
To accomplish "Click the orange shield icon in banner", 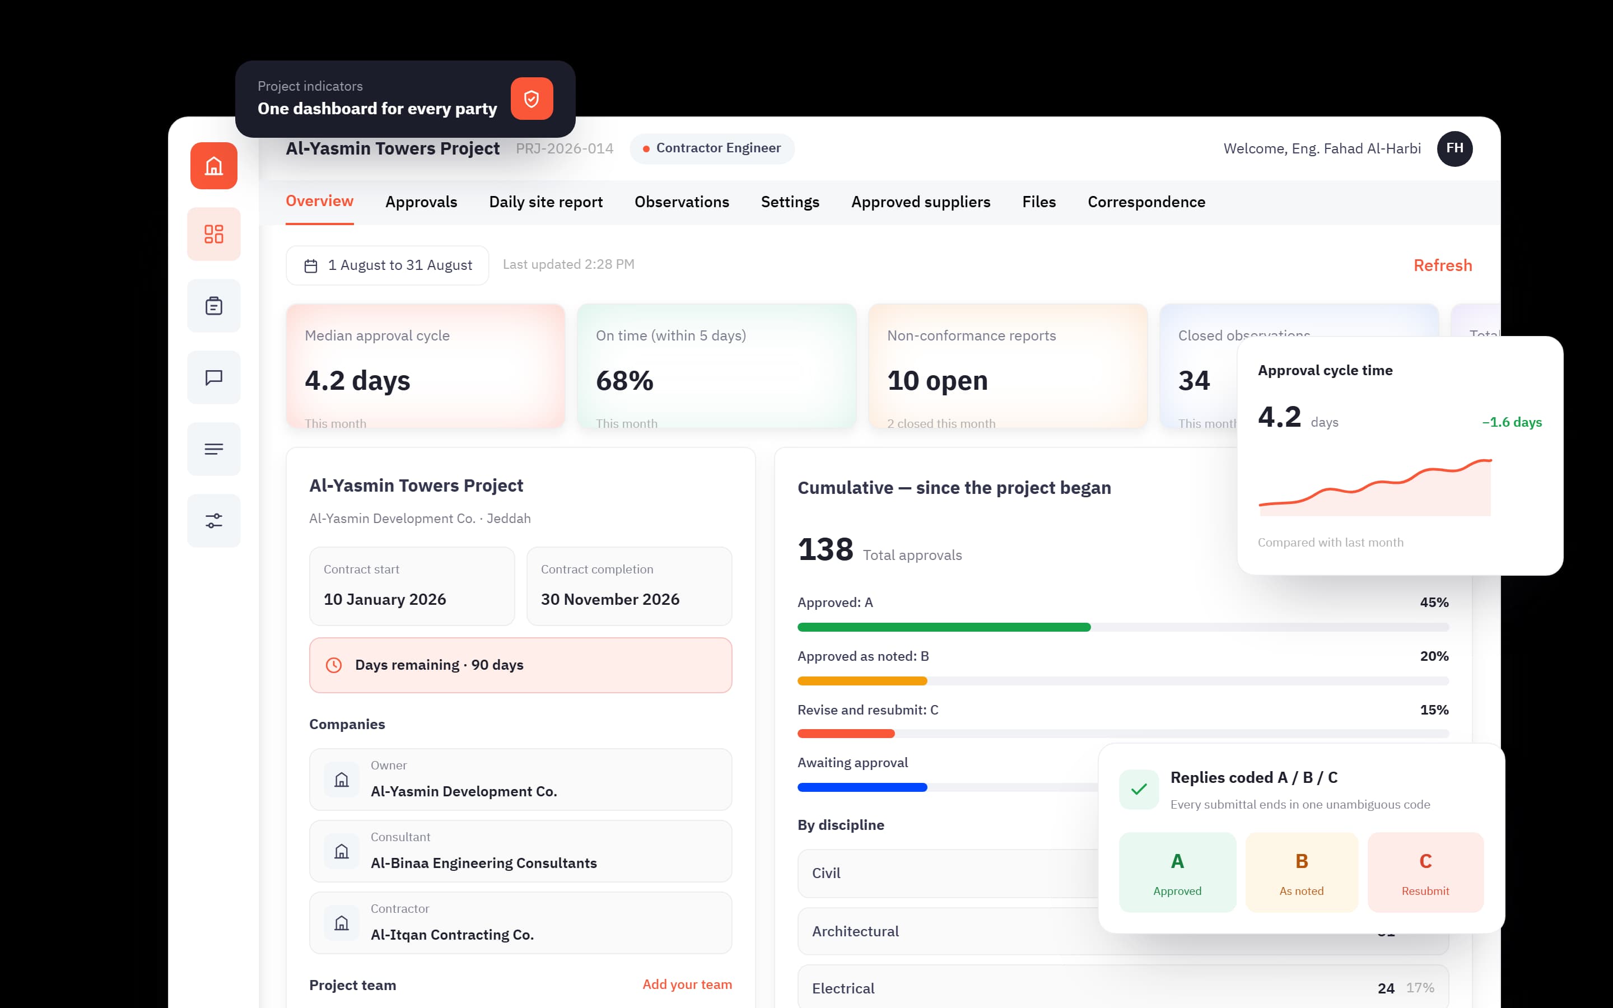I will [531, 99].
